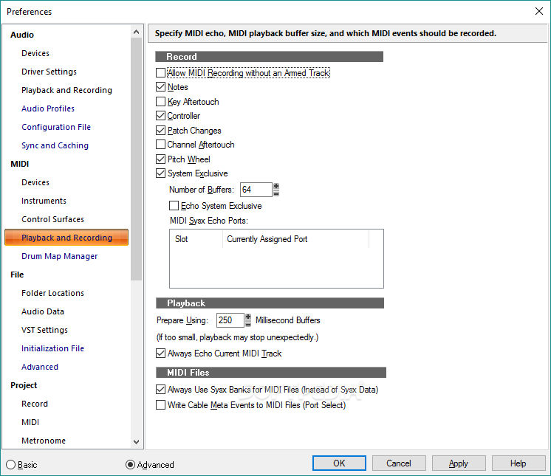Click the Number of Buffers input field
Screen dimensions: 551x476
coord(256,190)
